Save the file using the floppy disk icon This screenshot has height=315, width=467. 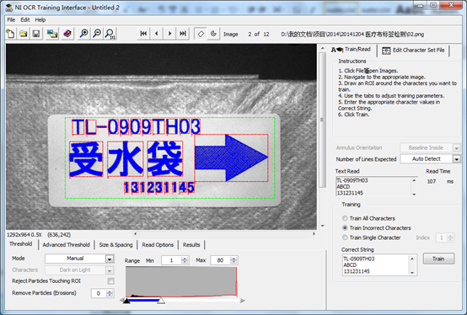[36, 34]
